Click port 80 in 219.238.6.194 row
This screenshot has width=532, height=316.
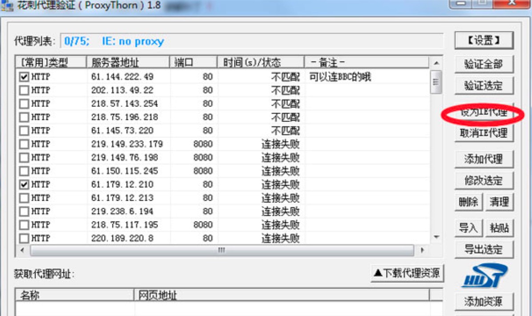[208, 211]
